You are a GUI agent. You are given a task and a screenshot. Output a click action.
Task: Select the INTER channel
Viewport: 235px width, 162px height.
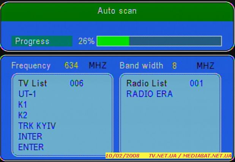click(30, 136)
